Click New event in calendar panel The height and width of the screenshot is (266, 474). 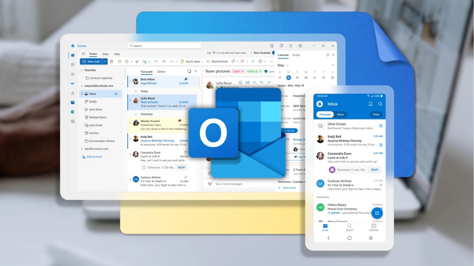pos(287,188)
